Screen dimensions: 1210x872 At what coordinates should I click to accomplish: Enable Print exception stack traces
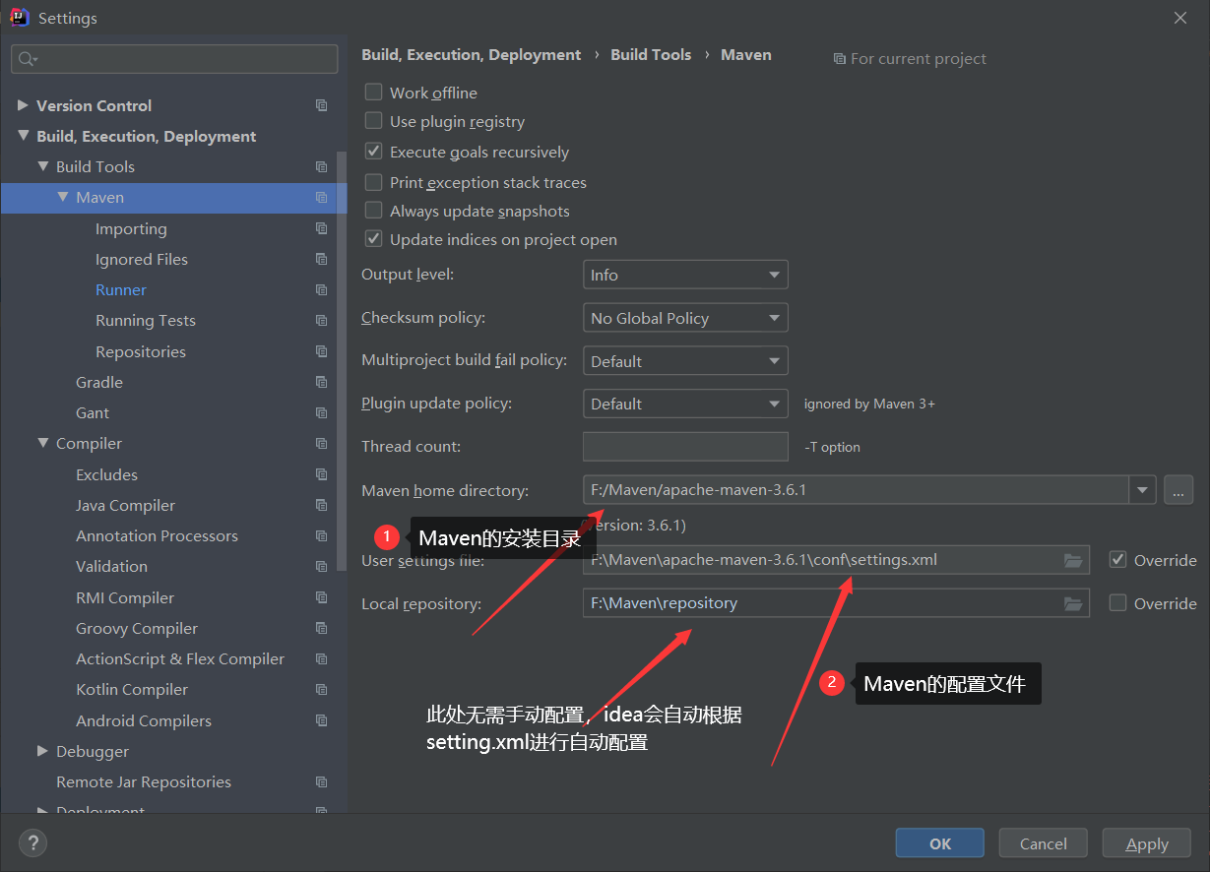tap(373, 182)
